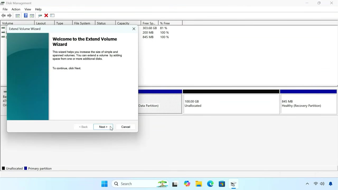Screen dimensions: 338x190
Task: Click the Type column header
Action: coord(63,23)
